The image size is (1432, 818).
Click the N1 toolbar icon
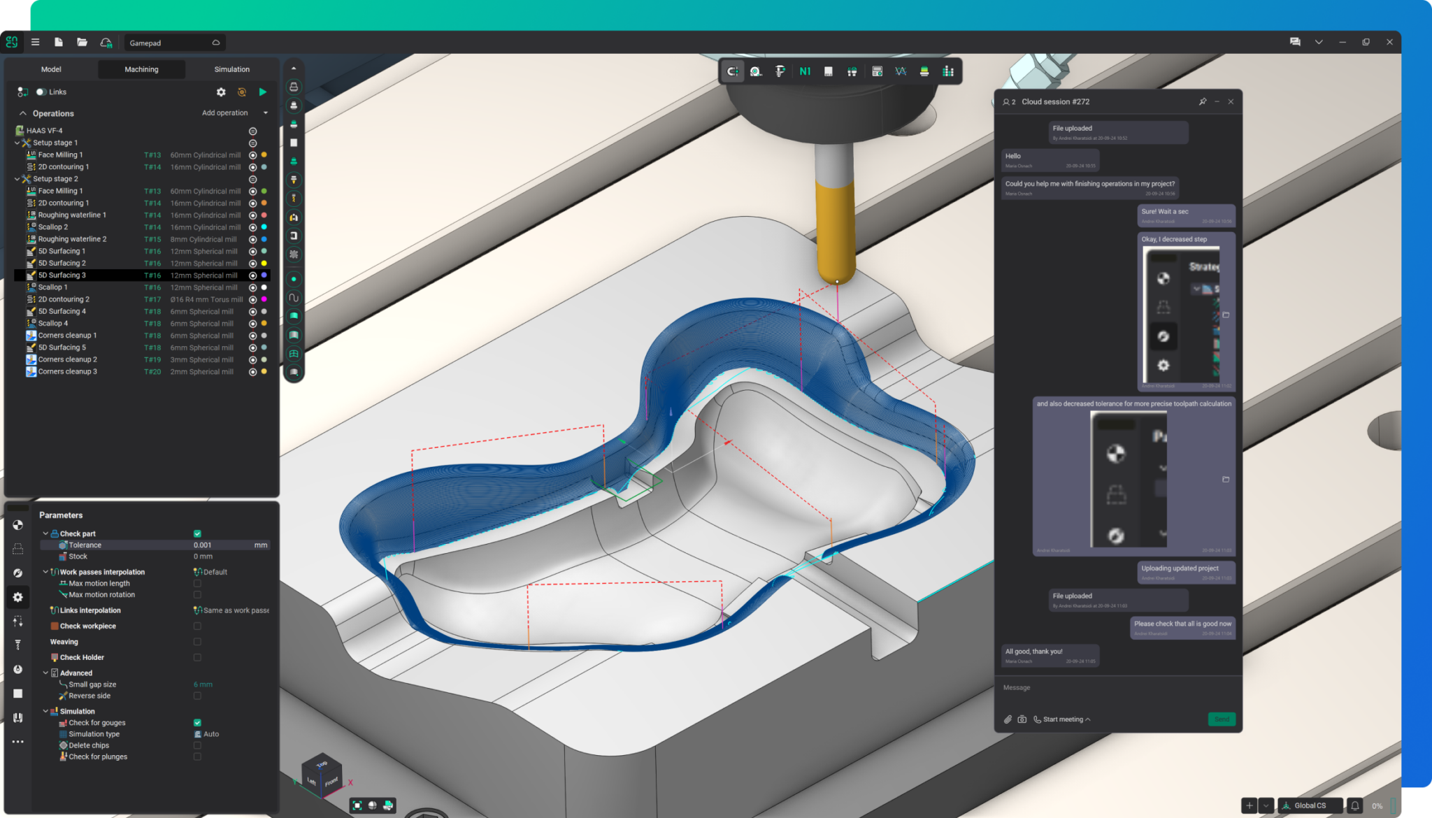805,71
